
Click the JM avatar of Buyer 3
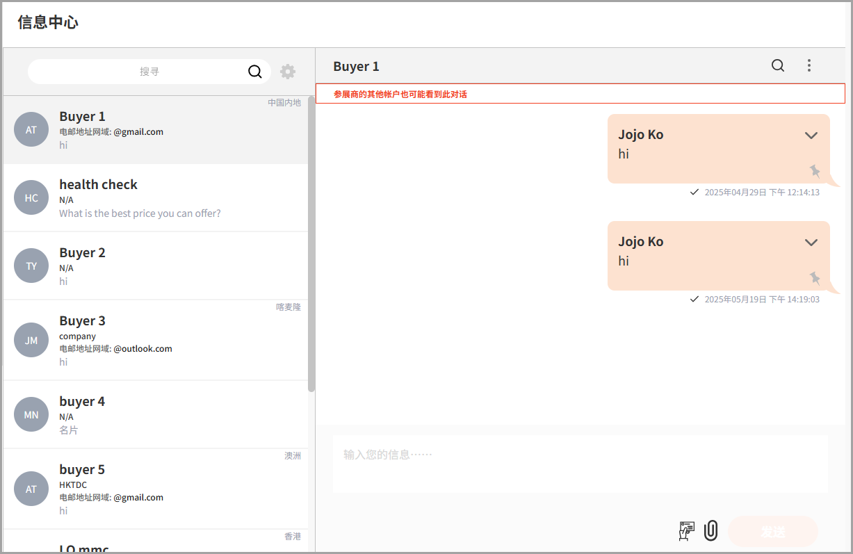tap(31, 340)
